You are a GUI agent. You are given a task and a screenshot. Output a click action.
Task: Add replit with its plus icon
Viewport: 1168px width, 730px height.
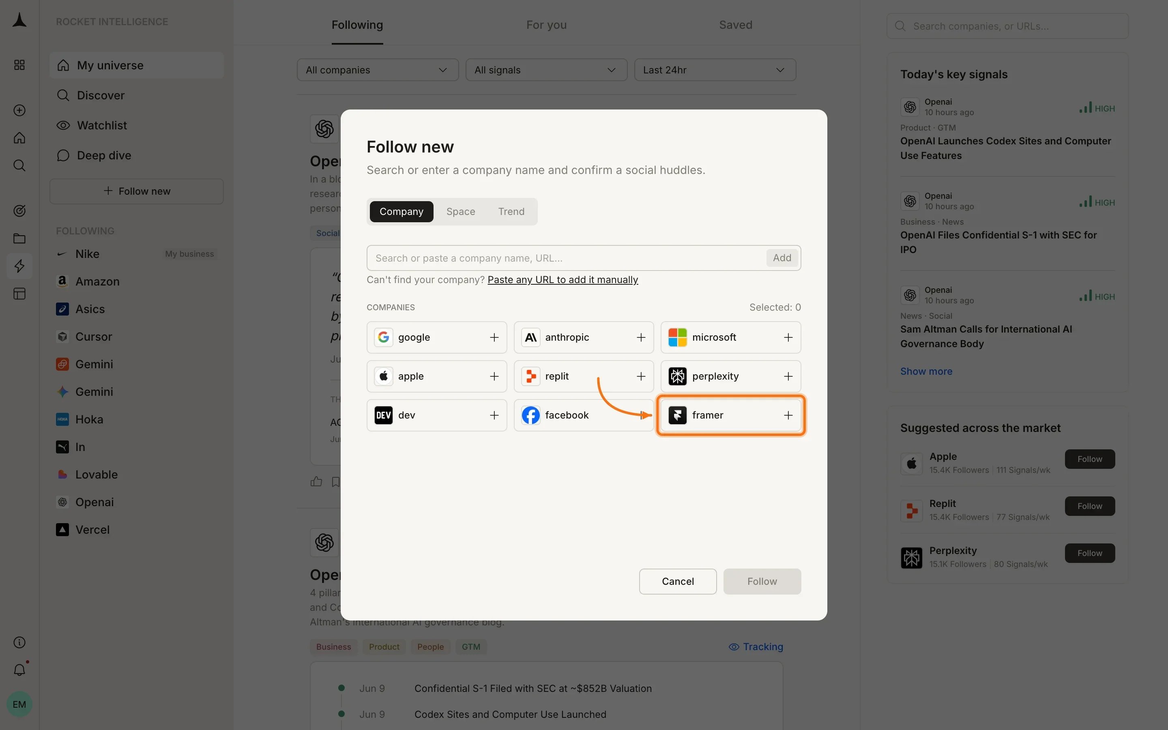(641, 376)
